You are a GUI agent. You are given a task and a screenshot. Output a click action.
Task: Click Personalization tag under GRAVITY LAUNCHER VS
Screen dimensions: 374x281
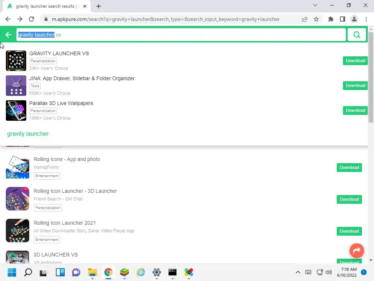(43, 61)
